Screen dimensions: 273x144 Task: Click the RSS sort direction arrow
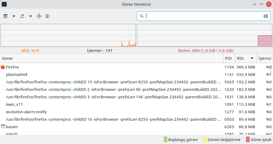point(252,58)
